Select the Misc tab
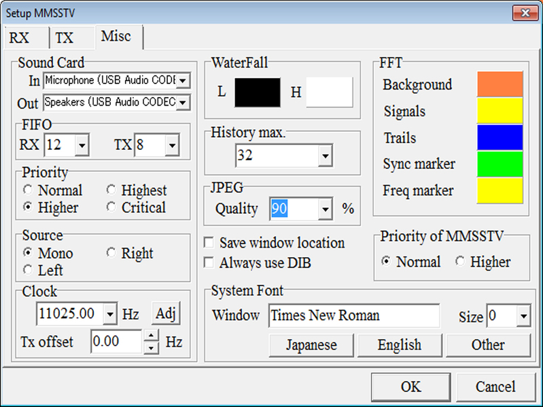543x407 pixels. point(119,37)
